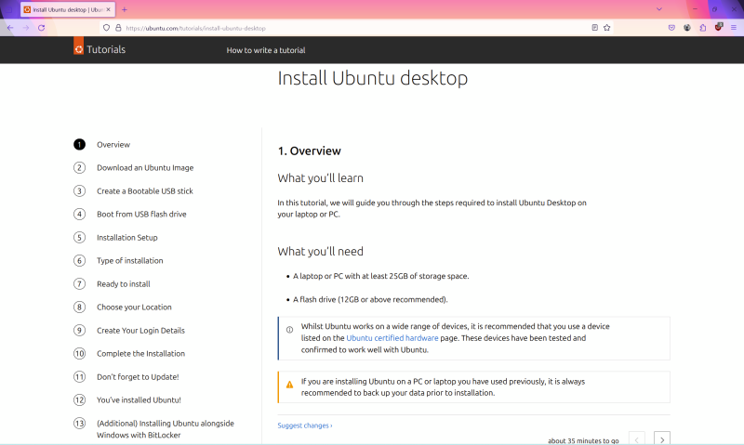Click the Suggest changes link
This screenshot has height=445, width=744.
[305, 425]
